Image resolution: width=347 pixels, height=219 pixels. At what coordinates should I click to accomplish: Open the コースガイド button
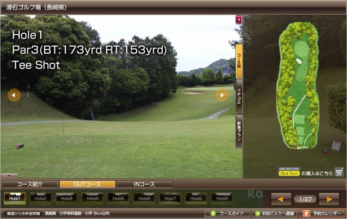pos(227,213)
